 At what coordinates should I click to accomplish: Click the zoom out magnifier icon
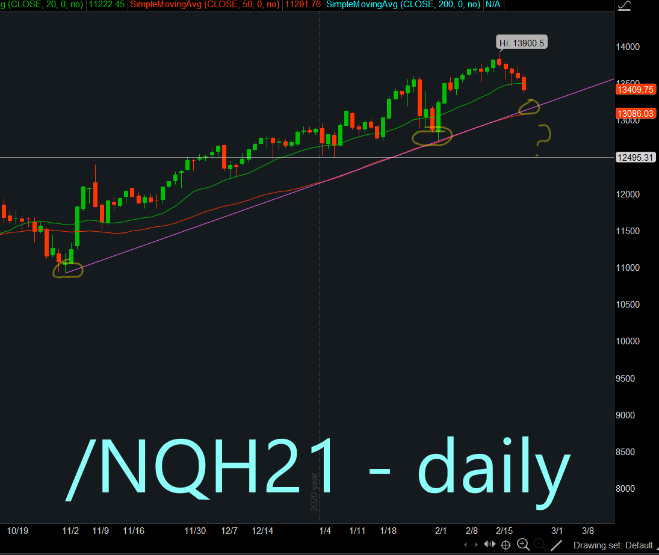(x=540, y=545)
